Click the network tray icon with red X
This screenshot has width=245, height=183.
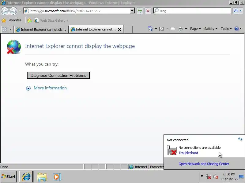tap(209, 177)
